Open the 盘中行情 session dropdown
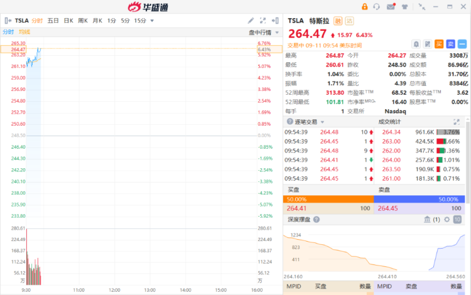 pyautogui.click(x=263, y=32)
